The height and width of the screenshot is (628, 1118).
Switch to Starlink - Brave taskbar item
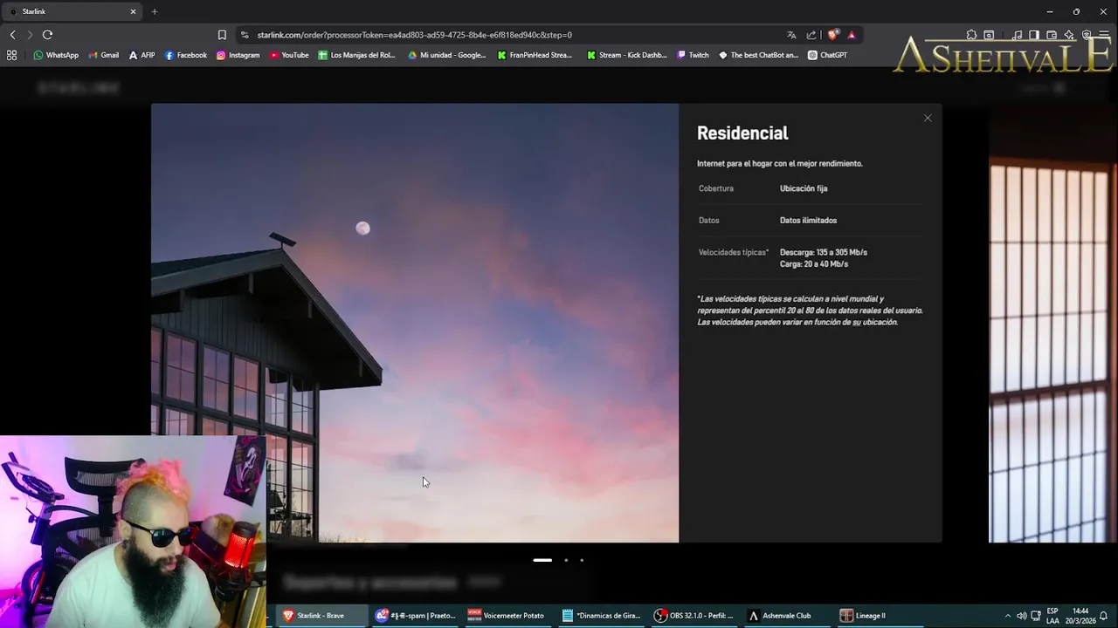pos(321,616)
